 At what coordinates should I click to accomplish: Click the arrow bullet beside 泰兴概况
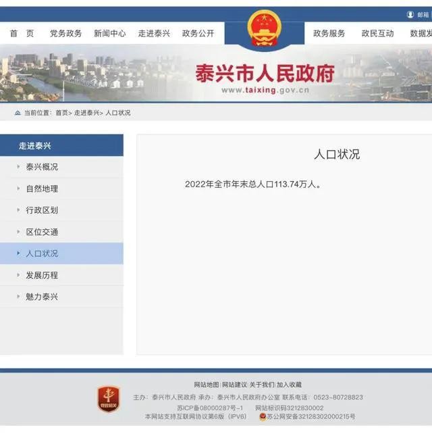(x=18, y=167)
